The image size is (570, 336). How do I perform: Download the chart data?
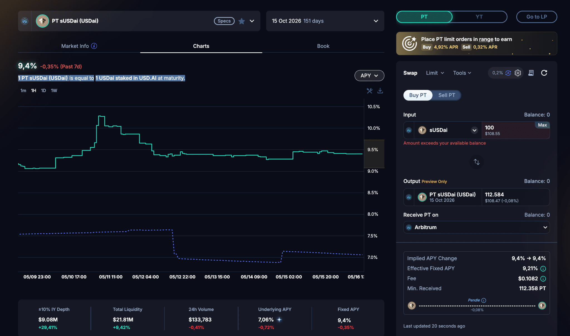pyautogui.click(x=380, y=91)
